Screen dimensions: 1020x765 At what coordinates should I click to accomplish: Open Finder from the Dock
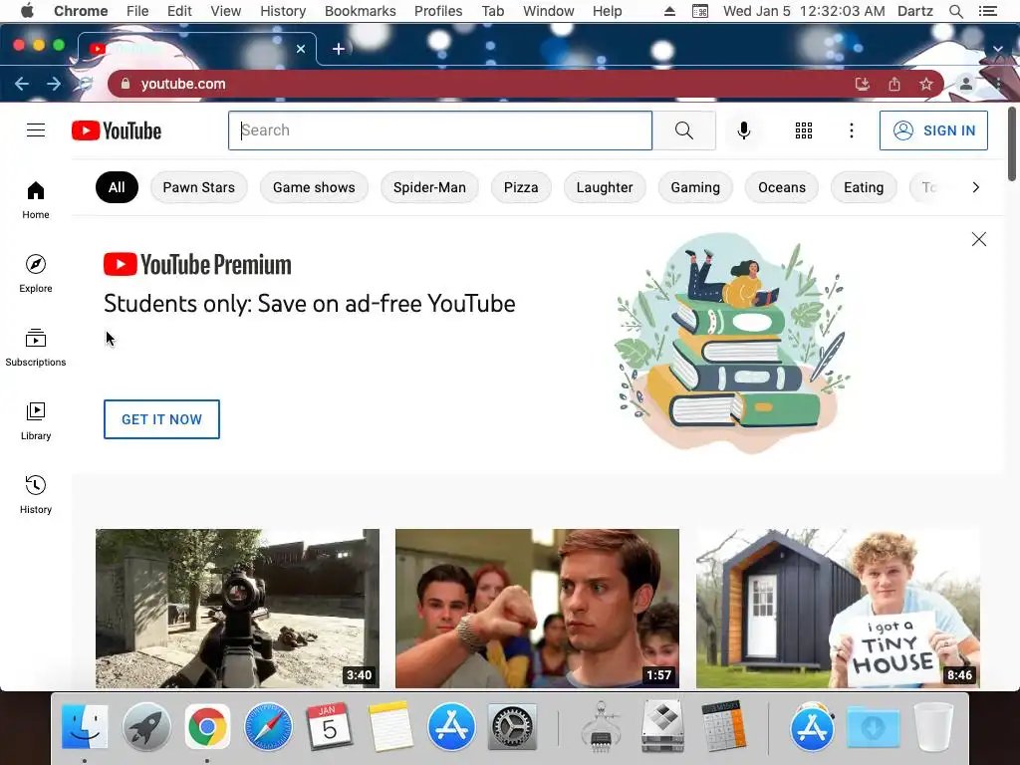(x=85, y=726)
